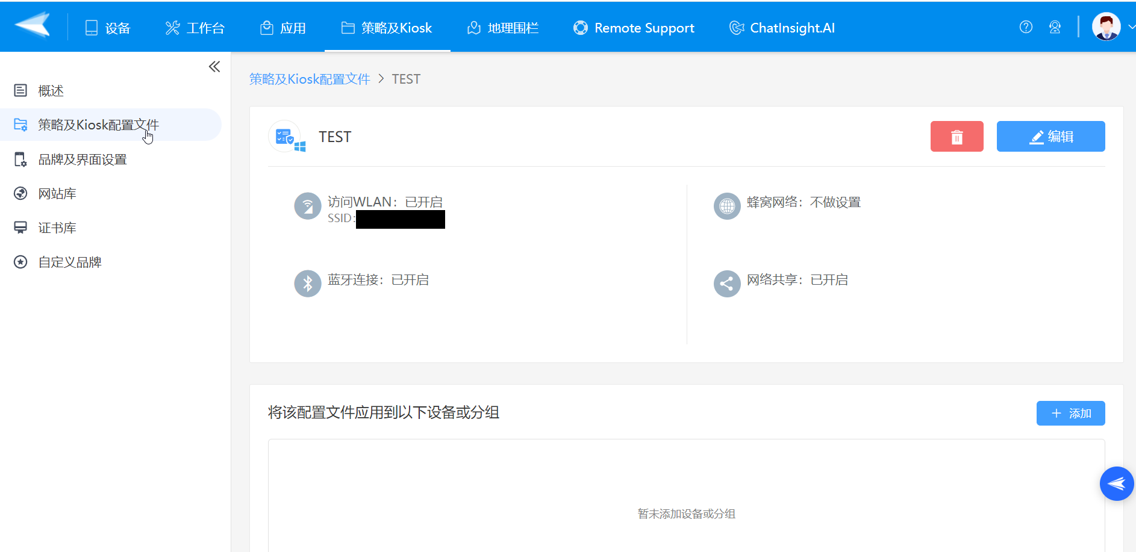The width and height of the screenshot is (1136, 552).
Task: Open the user avatar profile
Action: pos(1106,26)
